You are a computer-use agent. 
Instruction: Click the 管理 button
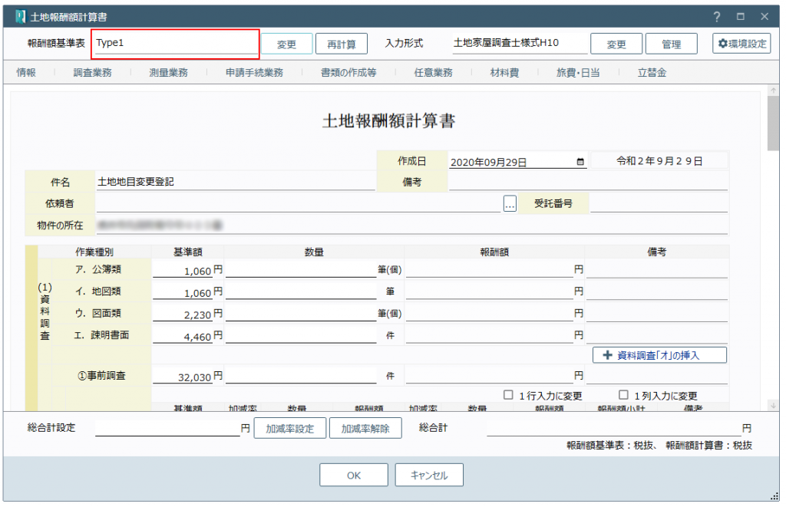[671, 44]
